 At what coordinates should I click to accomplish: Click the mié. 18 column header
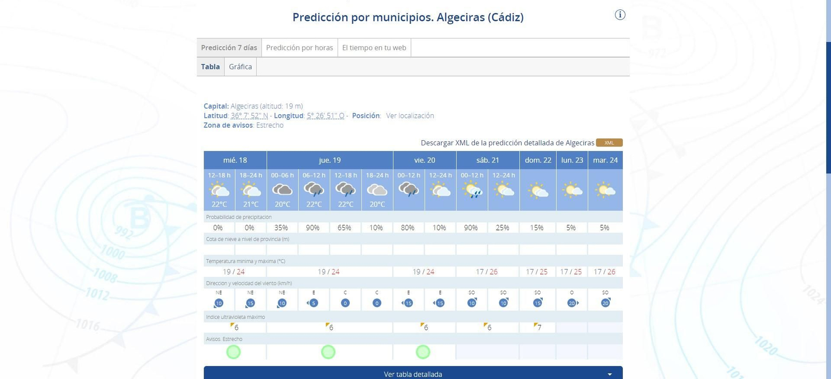(x=235, y=160)
